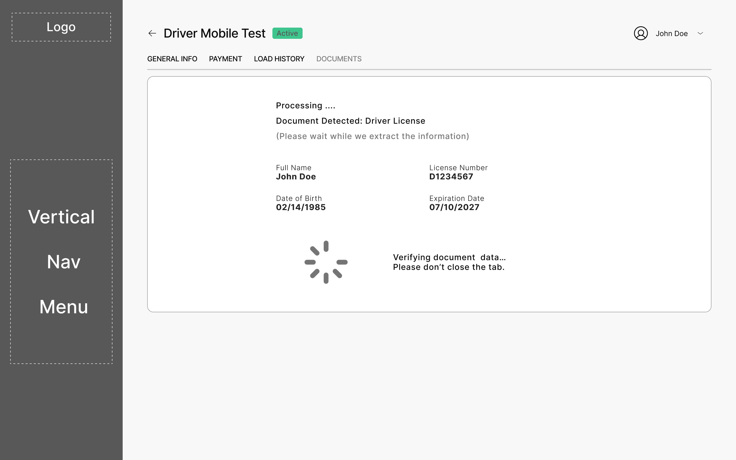Click the loading spinner icon
Screen dimensions: 736x460
coord(326,262)
